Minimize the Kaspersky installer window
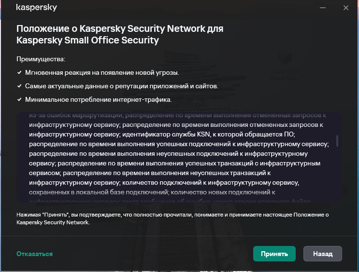 [x=323, y=8]
